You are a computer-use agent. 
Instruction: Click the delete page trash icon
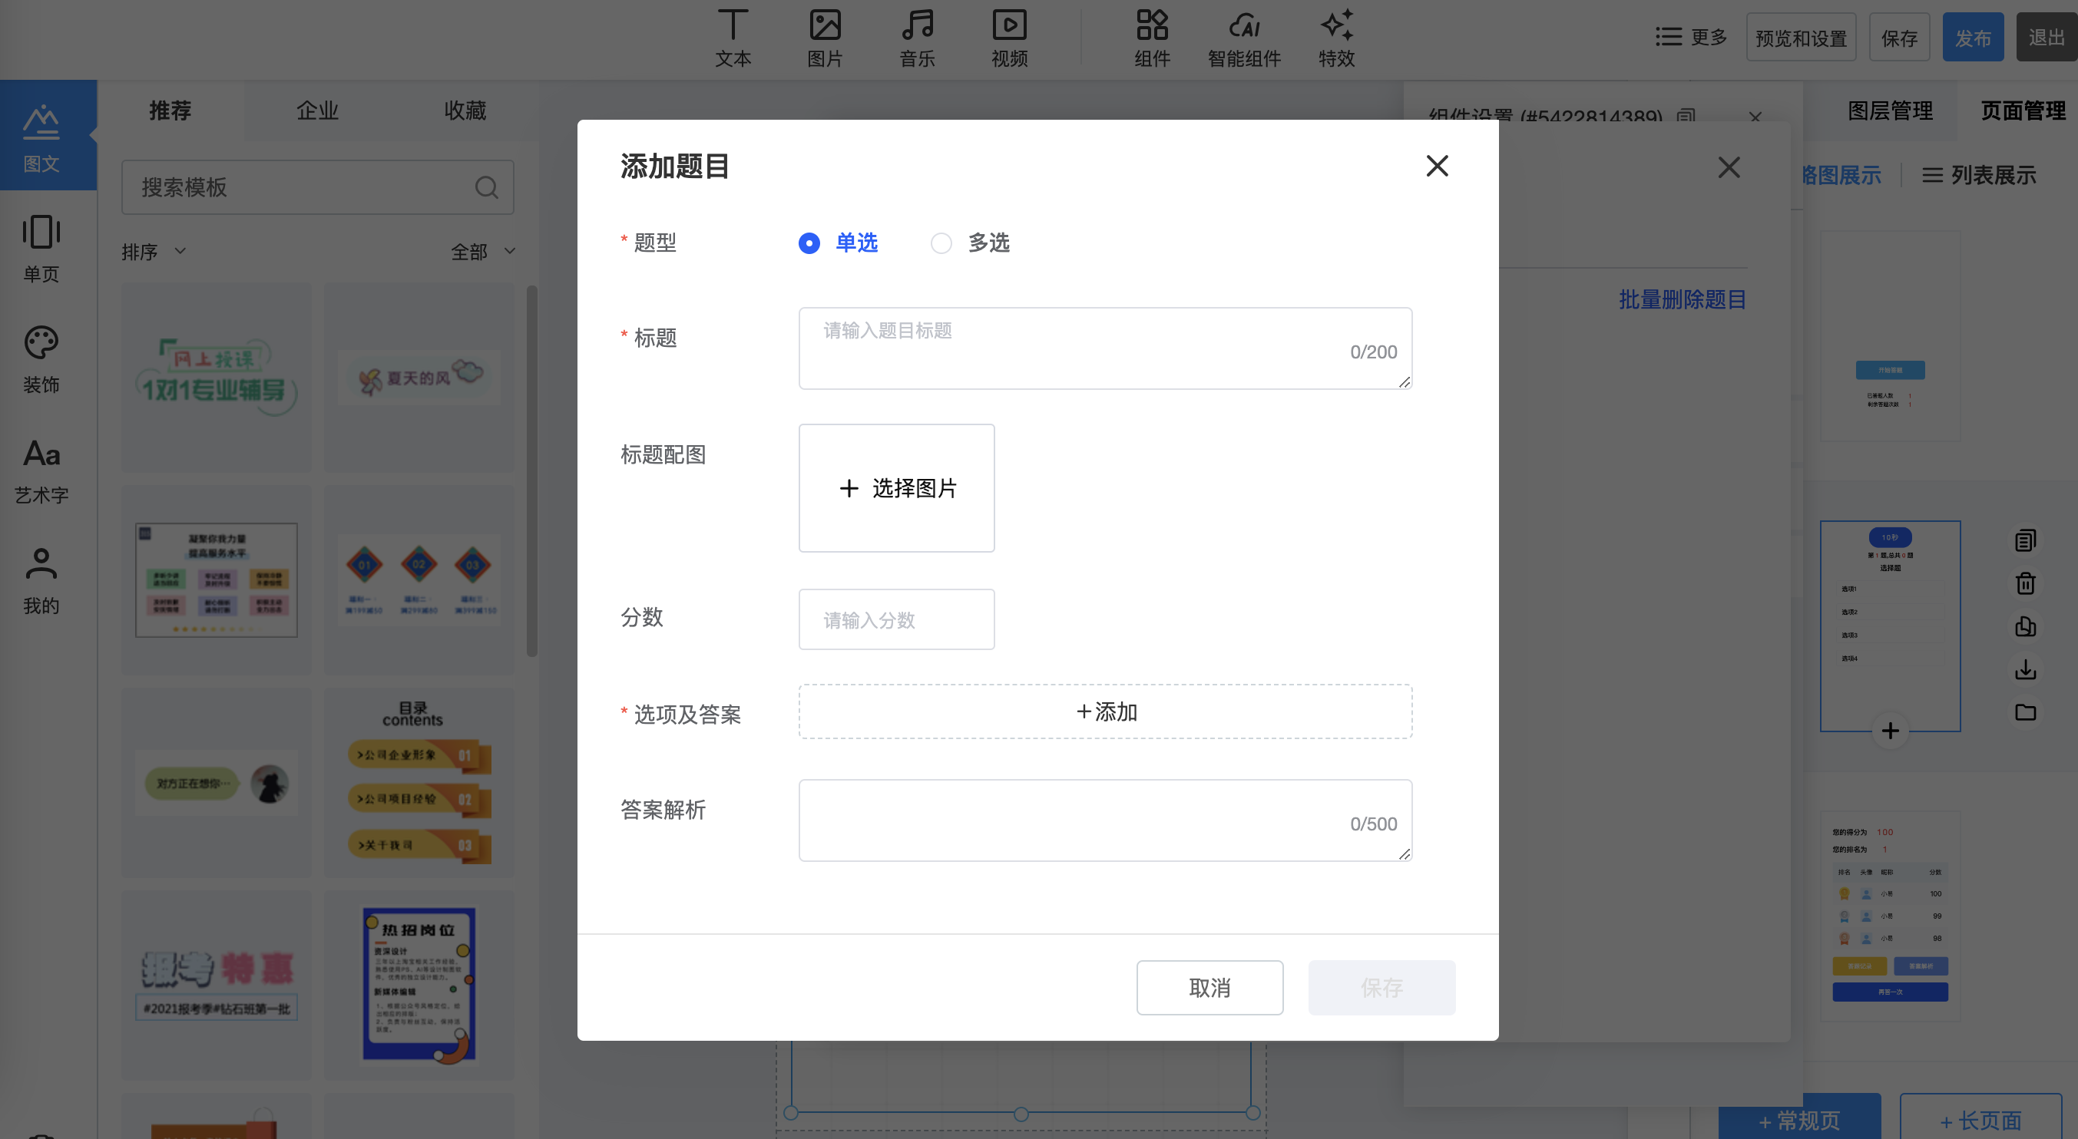click(x=2026, y=583)
